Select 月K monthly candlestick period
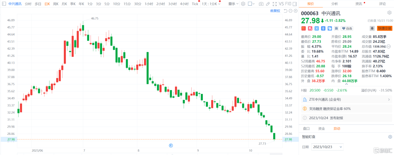394x155 pixels. 64,4
